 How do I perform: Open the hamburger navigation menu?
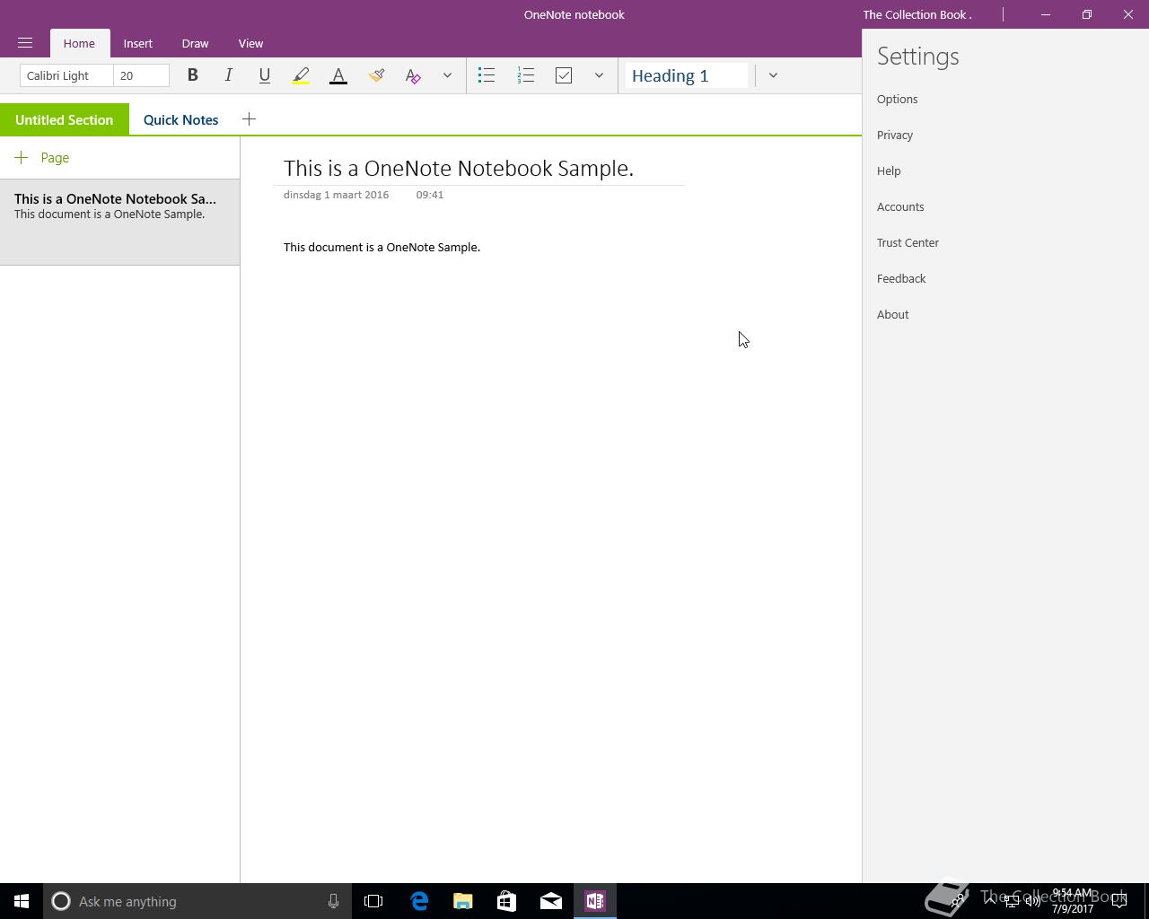pyautogui.click(x=25, y=43)
